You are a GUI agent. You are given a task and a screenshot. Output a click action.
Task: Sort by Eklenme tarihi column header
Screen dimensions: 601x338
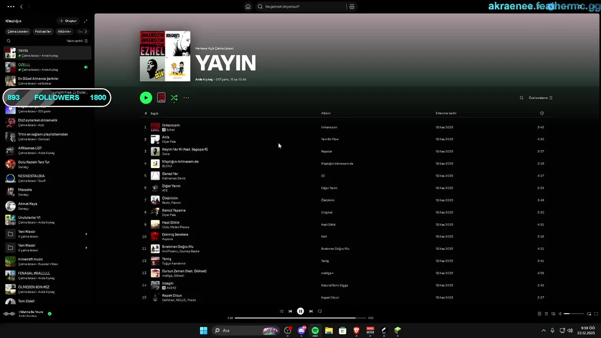(446, 113)
